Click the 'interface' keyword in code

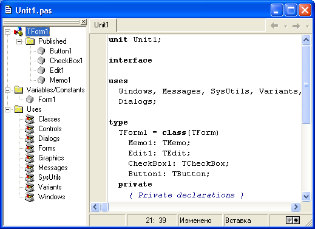[x=130, y=60]
